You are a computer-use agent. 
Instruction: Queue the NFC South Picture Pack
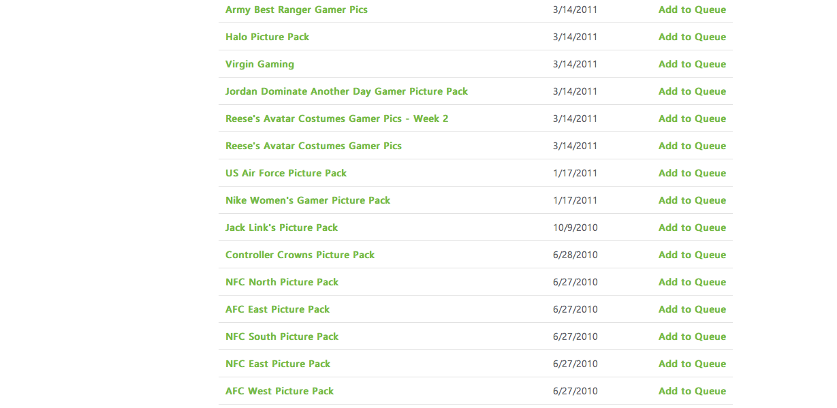(692, 336)
